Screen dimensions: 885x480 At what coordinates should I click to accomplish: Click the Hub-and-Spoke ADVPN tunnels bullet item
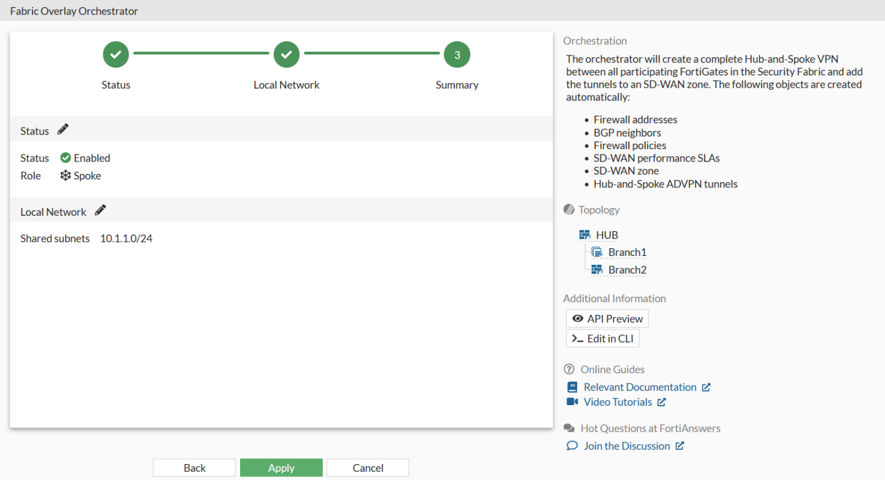pyautogui.click(x=666, y=184)
